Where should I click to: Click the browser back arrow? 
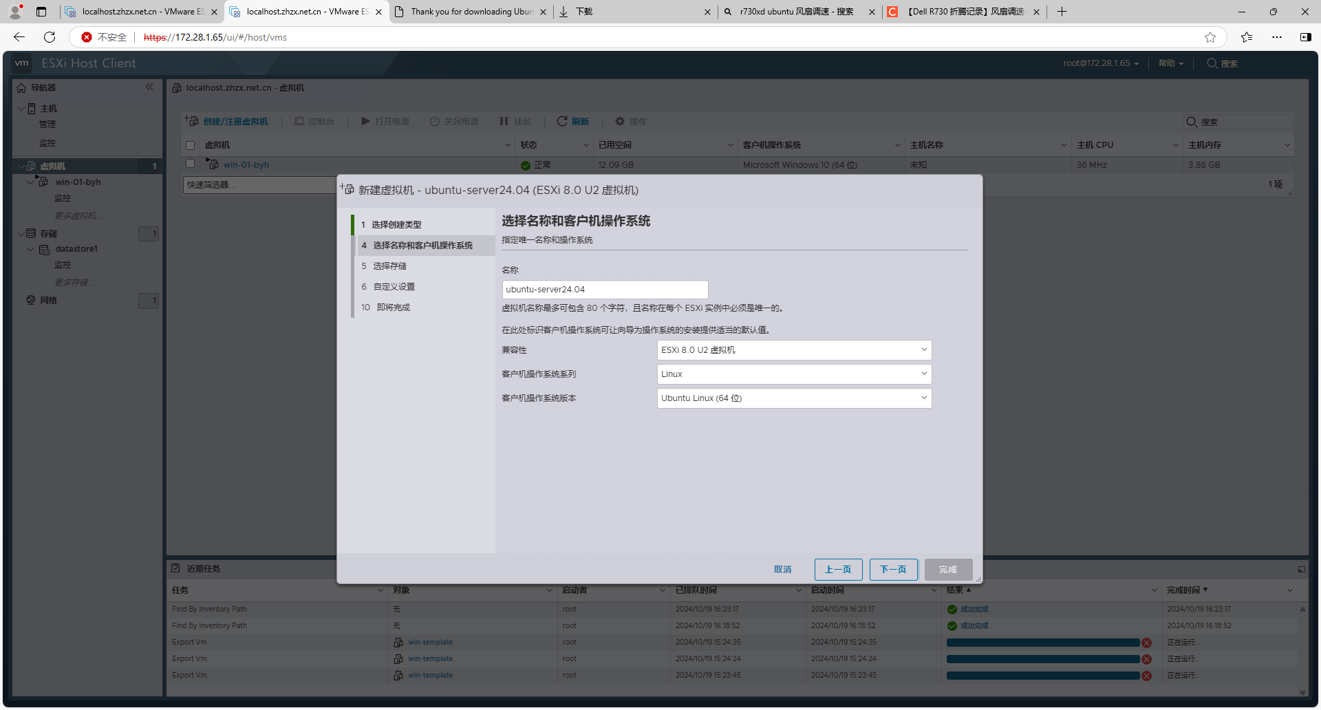click(19, 37)
